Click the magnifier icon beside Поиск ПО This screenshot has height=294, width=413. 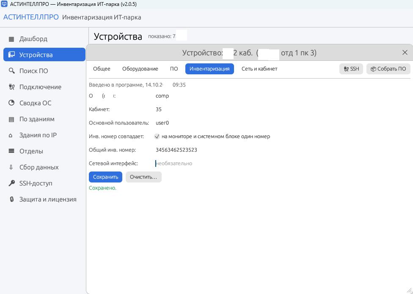point(11,71)
